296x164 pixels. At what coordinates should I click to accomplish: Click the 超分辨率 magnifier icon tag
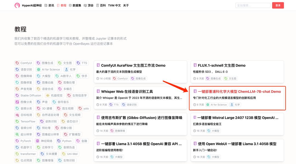coord(18,134)
